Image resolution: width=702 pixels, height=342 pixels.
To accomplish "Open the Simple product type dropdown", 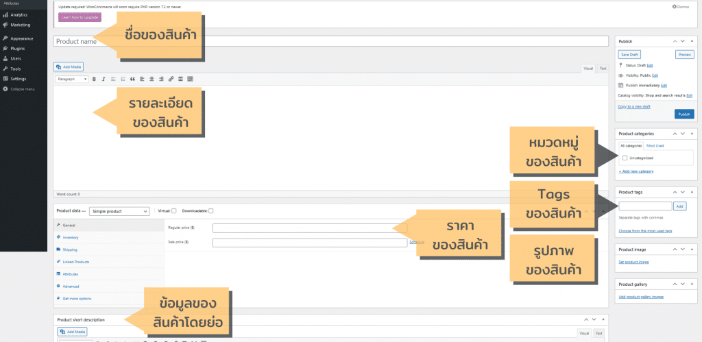I will pyautogui.click(x=119, y=211).
